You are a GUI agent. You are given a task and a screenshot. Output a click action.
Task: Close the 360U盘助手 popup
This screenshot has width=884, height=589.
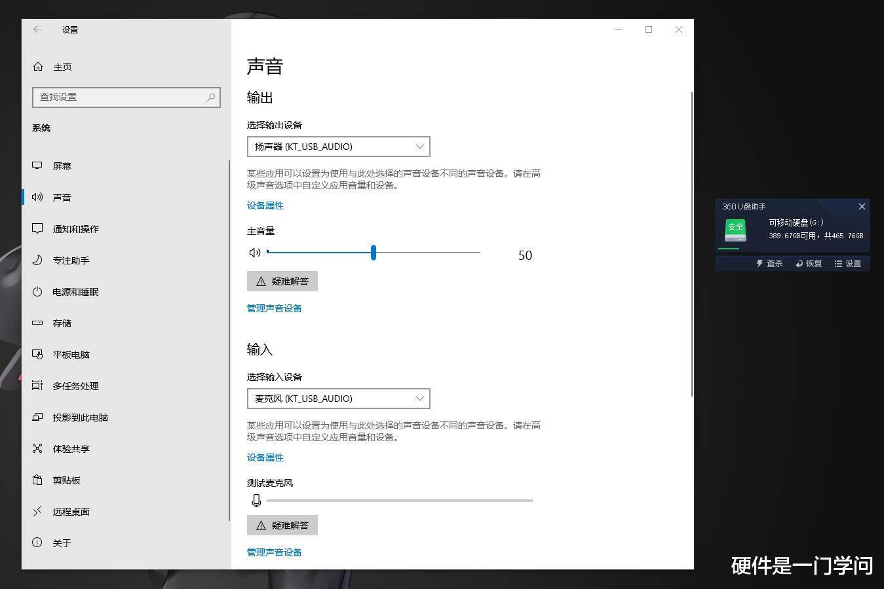pyautogui.click(x=862, y=206)
